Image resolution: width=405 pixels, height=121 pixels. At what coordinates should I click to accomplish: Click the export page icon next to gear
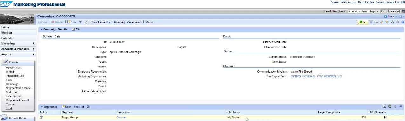pos(376,22)
